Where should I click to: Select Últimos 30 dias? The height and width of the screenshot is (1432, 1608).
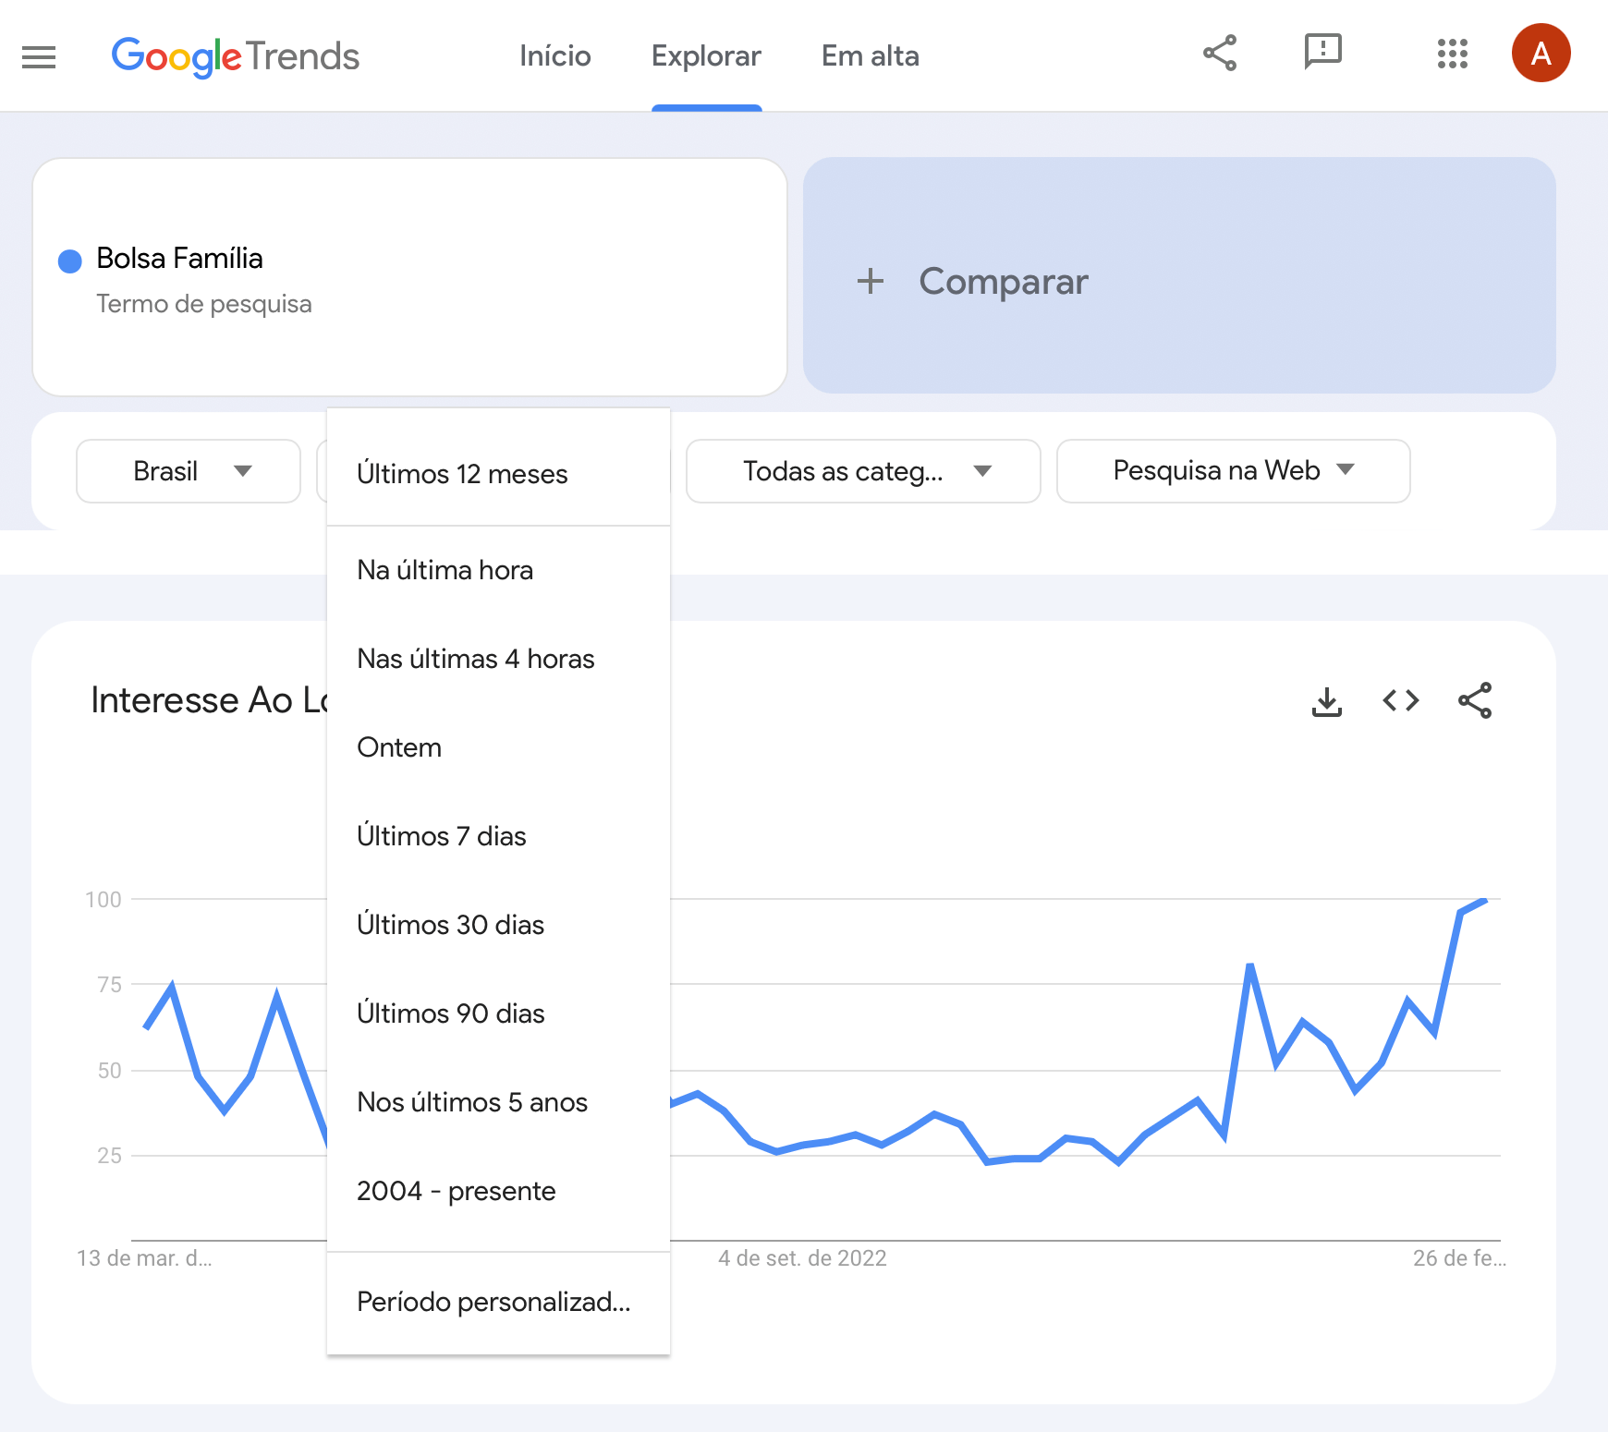coord(498,925)
